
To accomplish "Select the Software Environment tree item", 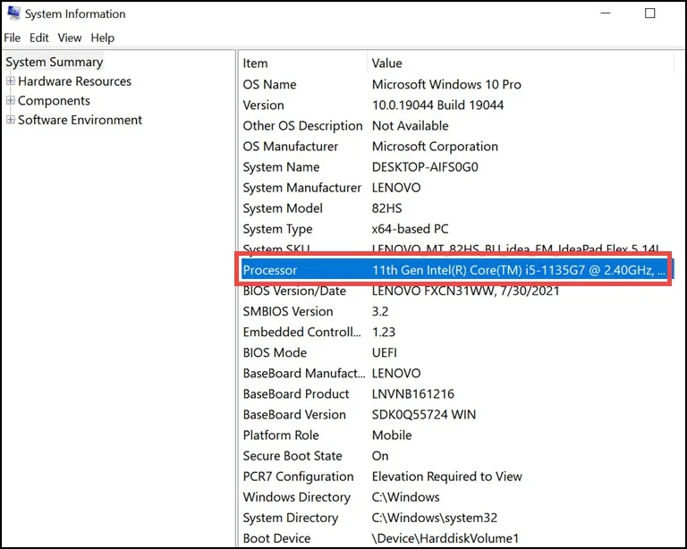I will coord(80,120).
